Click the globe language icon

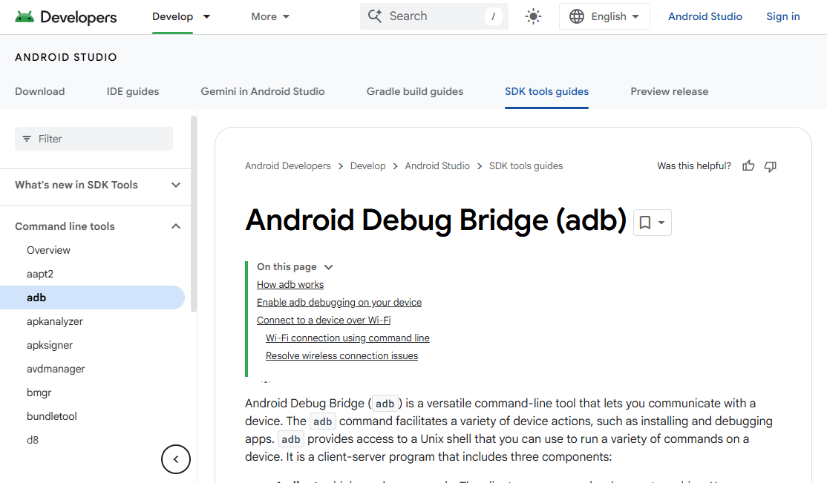[577, 16]
